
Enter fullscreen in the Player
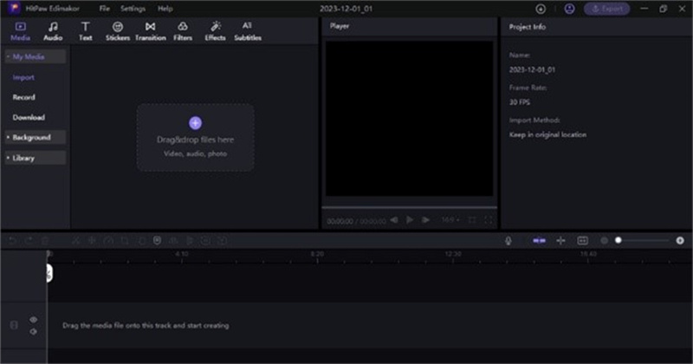point(489,220)
